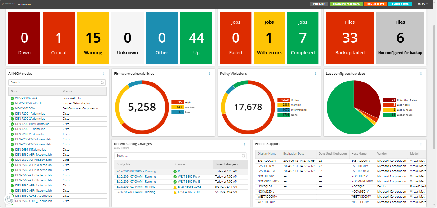The image size is (437, 208).
Task: Sort by Expiration Date column
Action: pyautogui.click(x=299, y=154)
